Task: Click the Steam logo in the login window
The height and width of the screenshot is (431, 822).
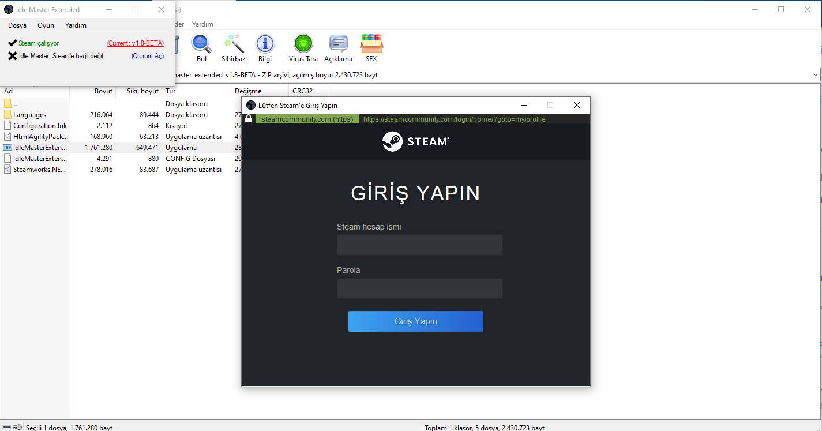Action: [415, 141]
